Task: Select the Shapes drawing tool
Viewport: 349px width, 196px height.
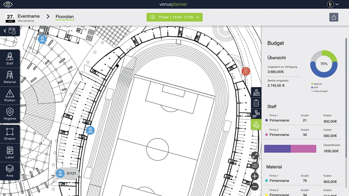Action: tap(10, 134)
